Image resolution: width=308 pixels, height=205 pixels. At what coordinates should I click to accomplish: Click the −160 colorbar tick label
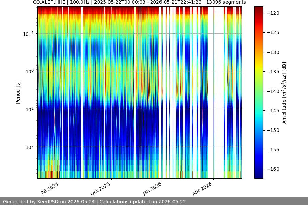point(273,169)
